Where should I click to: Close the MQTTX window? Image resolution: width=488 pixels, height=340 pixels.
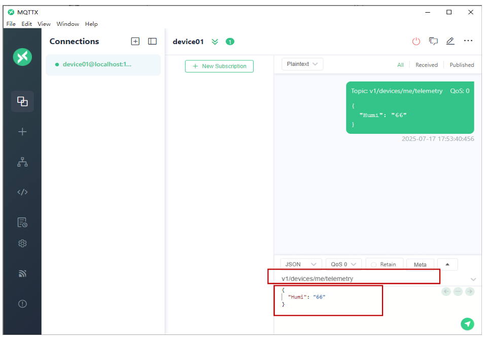click(x=471, y=12)
